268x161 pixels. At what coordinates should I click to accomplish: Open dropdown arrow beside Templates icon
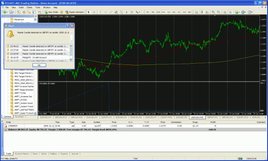[252, 12]
